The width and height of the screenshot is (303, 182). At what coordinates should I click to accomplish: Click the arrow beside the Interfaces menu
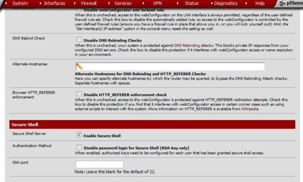40,3
